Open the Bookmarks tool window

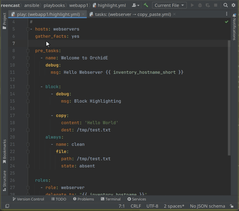[x=4, y=151]
